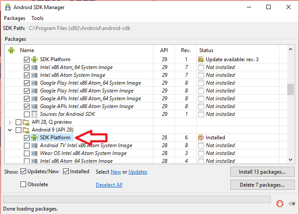Screen dimensions: 299x214
Task: Click 'Update available: rev. 3' status text
Action: pos(232,59)
